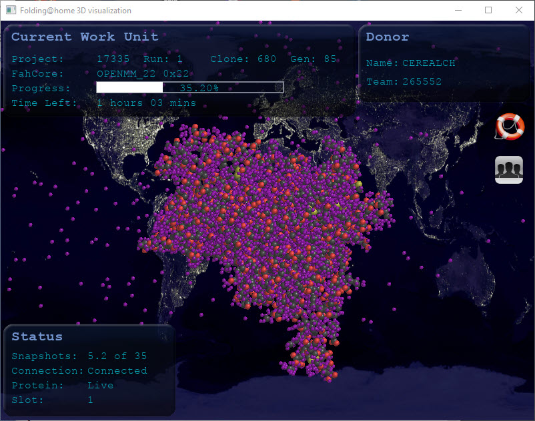The height and width of the screenshot is (421, 535).
Task: Click the Folding@home window title icon
Action: point(11,10)
